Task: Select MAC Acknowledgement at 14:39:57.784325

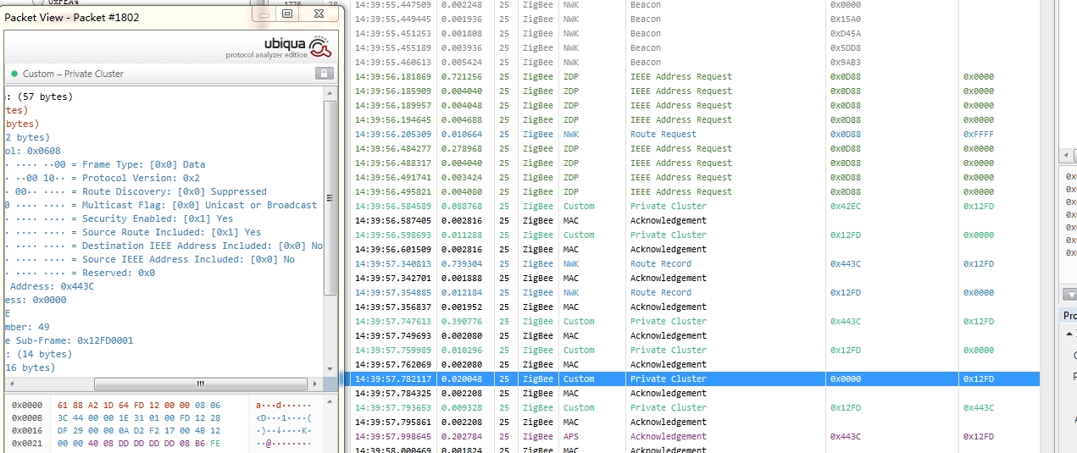Action: point(696,393)
